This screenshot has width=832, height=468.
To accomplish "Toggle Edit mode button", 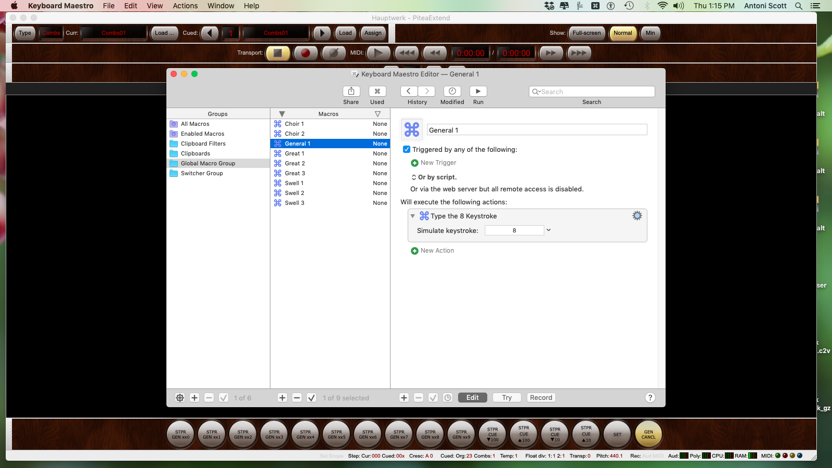I will [472, 398].
